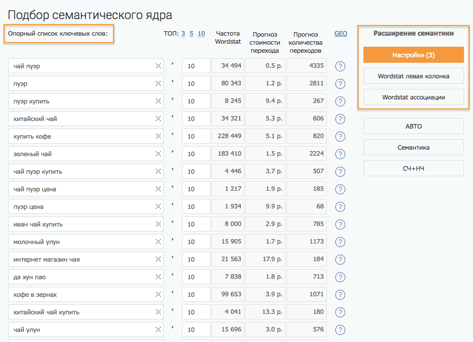Click help icon next to 'да хун пао'
This screenshot has width=473, height=342.
pyautogui.click(x=340, y=277)
